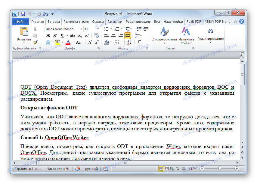Switch to Вставка tab
Screen dimensions: 257x184
tap(54, 22)
